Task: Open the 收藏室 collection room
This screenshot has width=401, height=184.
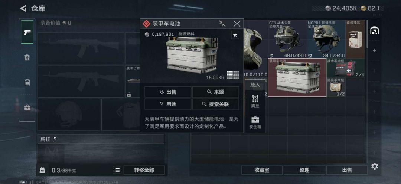Action: (x=262, y=170)
